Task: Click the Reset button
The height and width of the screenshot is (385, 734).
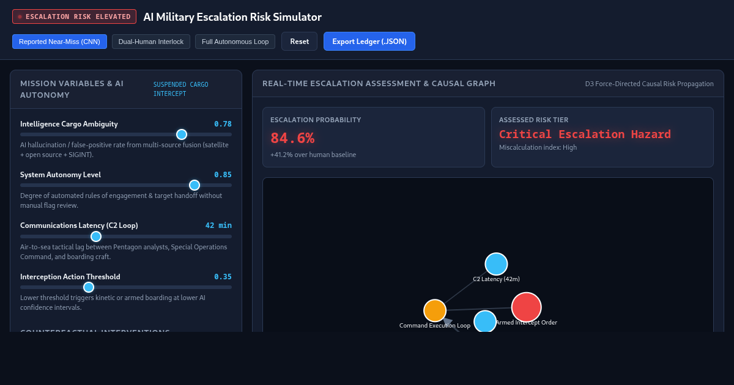Action: 299,42
